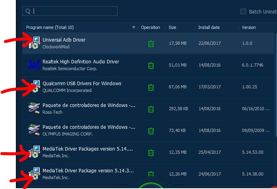
Task: Click the 17,58 MB size value
Action: tap(178, 43)
